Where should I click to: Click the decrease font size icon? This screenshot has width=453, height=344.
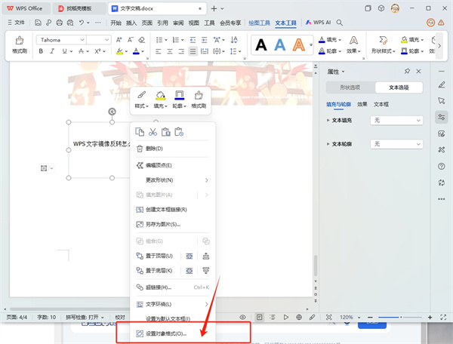[131, 40]
